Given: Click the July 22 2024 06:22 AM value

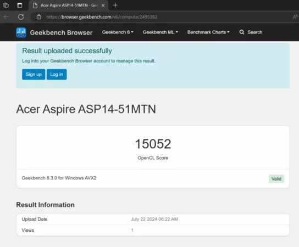Looking at the screenshot, I should [154, 219].
